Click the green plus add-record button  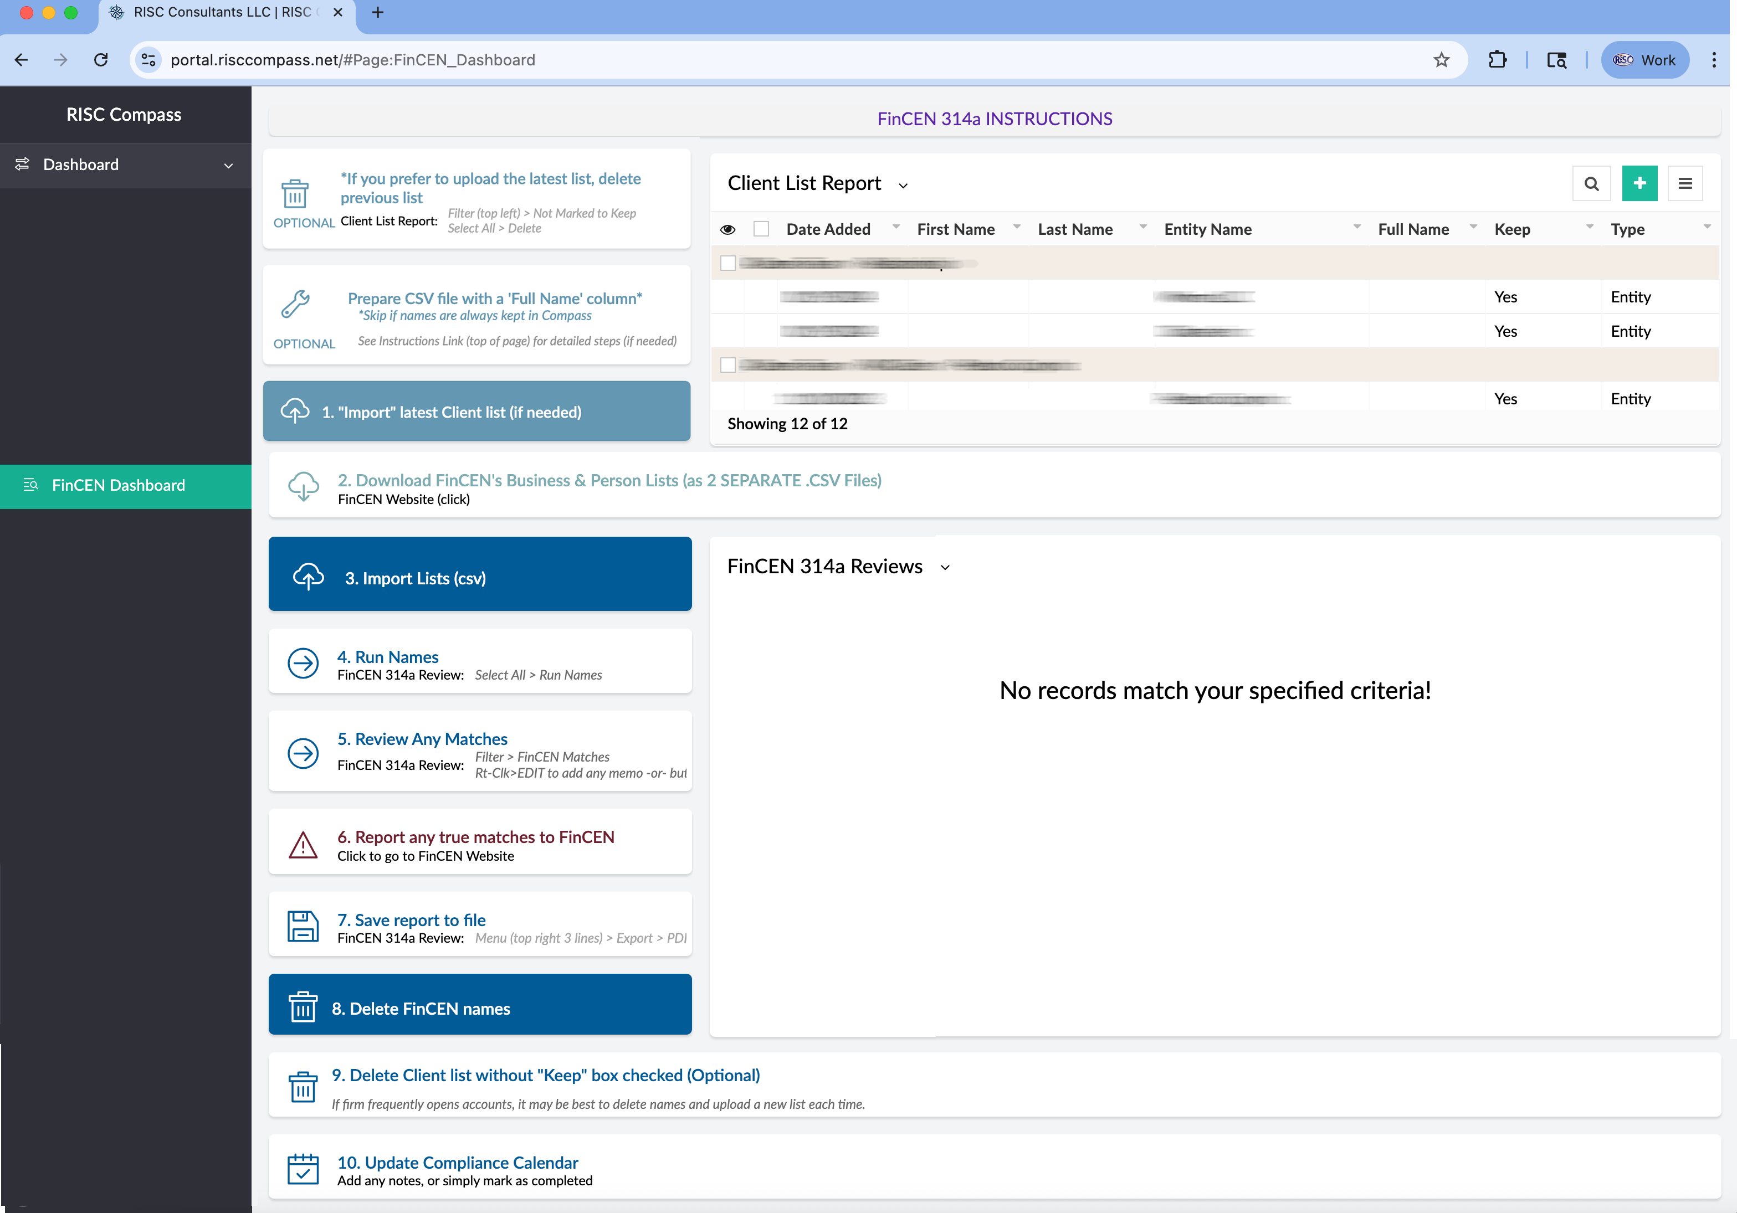coord(1639,184)
